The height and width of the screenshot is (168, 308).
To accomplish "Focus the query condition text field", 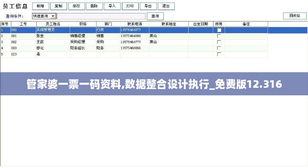I will pos(101,16).
